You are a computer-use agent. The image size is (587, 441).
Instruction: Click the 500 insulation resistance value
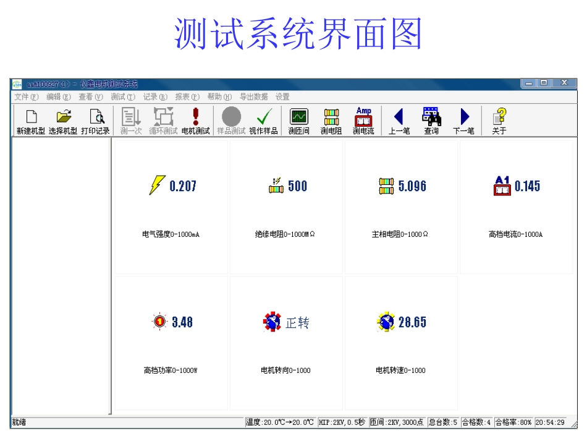(x=298, y=186)
